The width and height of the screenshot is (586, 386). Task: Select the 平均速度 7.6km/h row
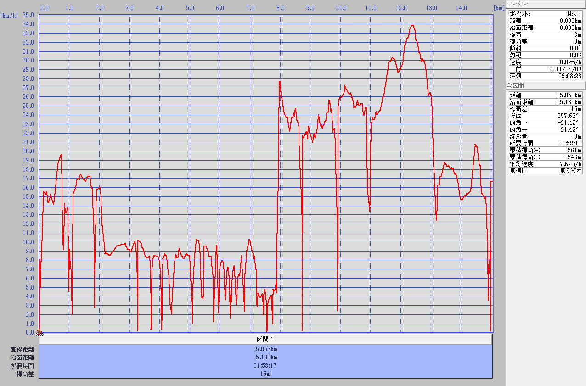pos(545,164)
